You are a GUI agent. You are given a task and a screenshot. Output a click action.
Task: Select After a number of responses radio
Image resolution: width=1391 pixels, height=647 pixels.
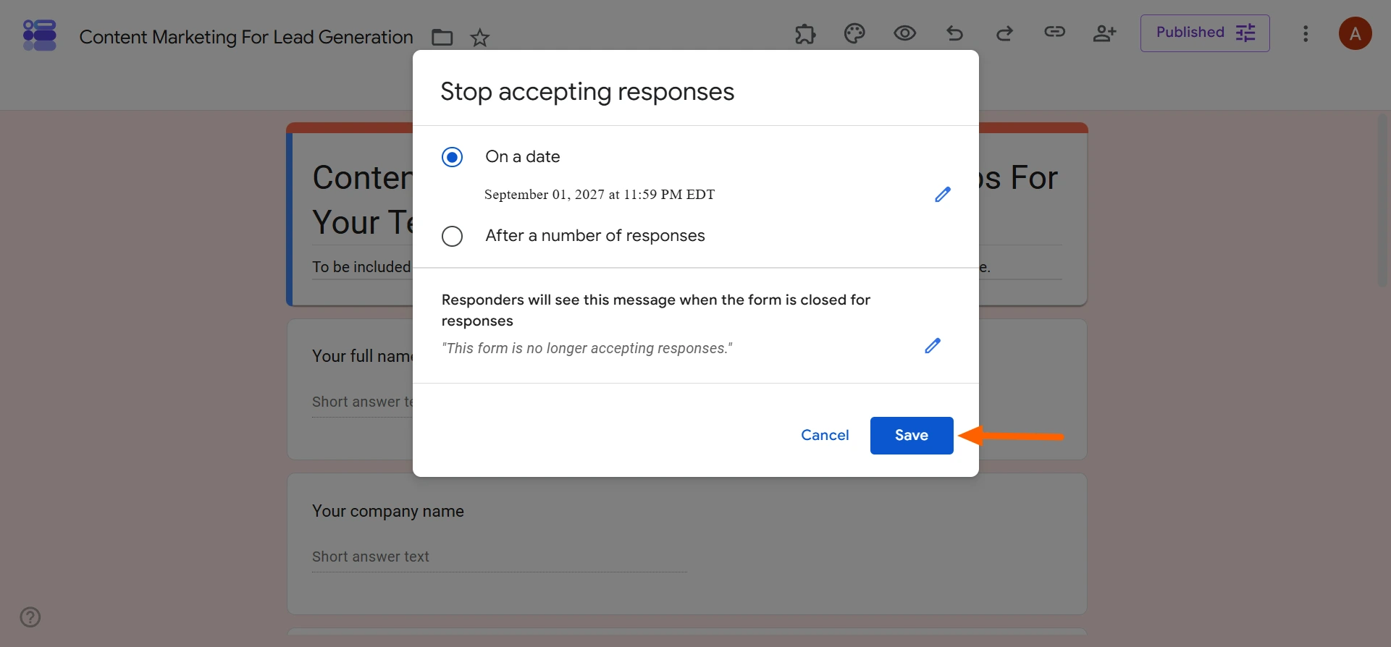tap(452, 236)
